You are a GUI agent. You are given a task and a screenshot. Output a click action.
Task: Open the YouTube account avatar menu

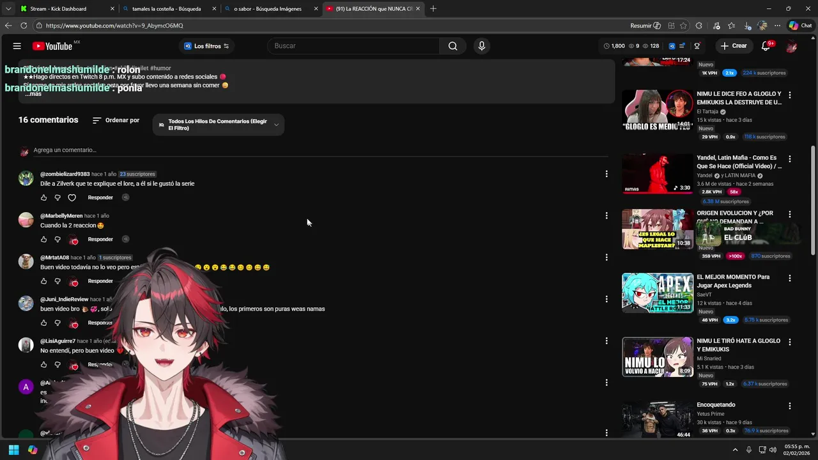pos(791,46)
